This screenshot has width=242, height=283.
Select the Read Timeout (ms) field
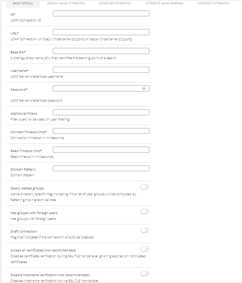[x=101, y=149]
